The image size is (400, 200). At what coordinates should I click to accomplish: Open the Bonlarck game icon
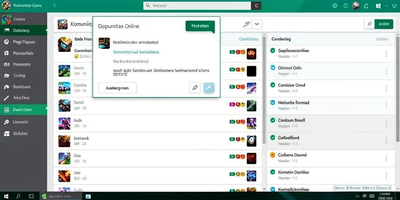coord(64,141)
